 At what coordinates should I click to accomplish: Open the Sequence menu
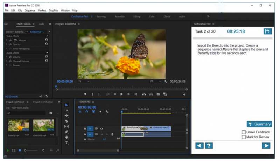(30, 10)
